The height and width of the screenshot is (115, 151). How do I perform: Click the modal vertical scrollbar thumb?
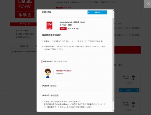tap(113, 60)
